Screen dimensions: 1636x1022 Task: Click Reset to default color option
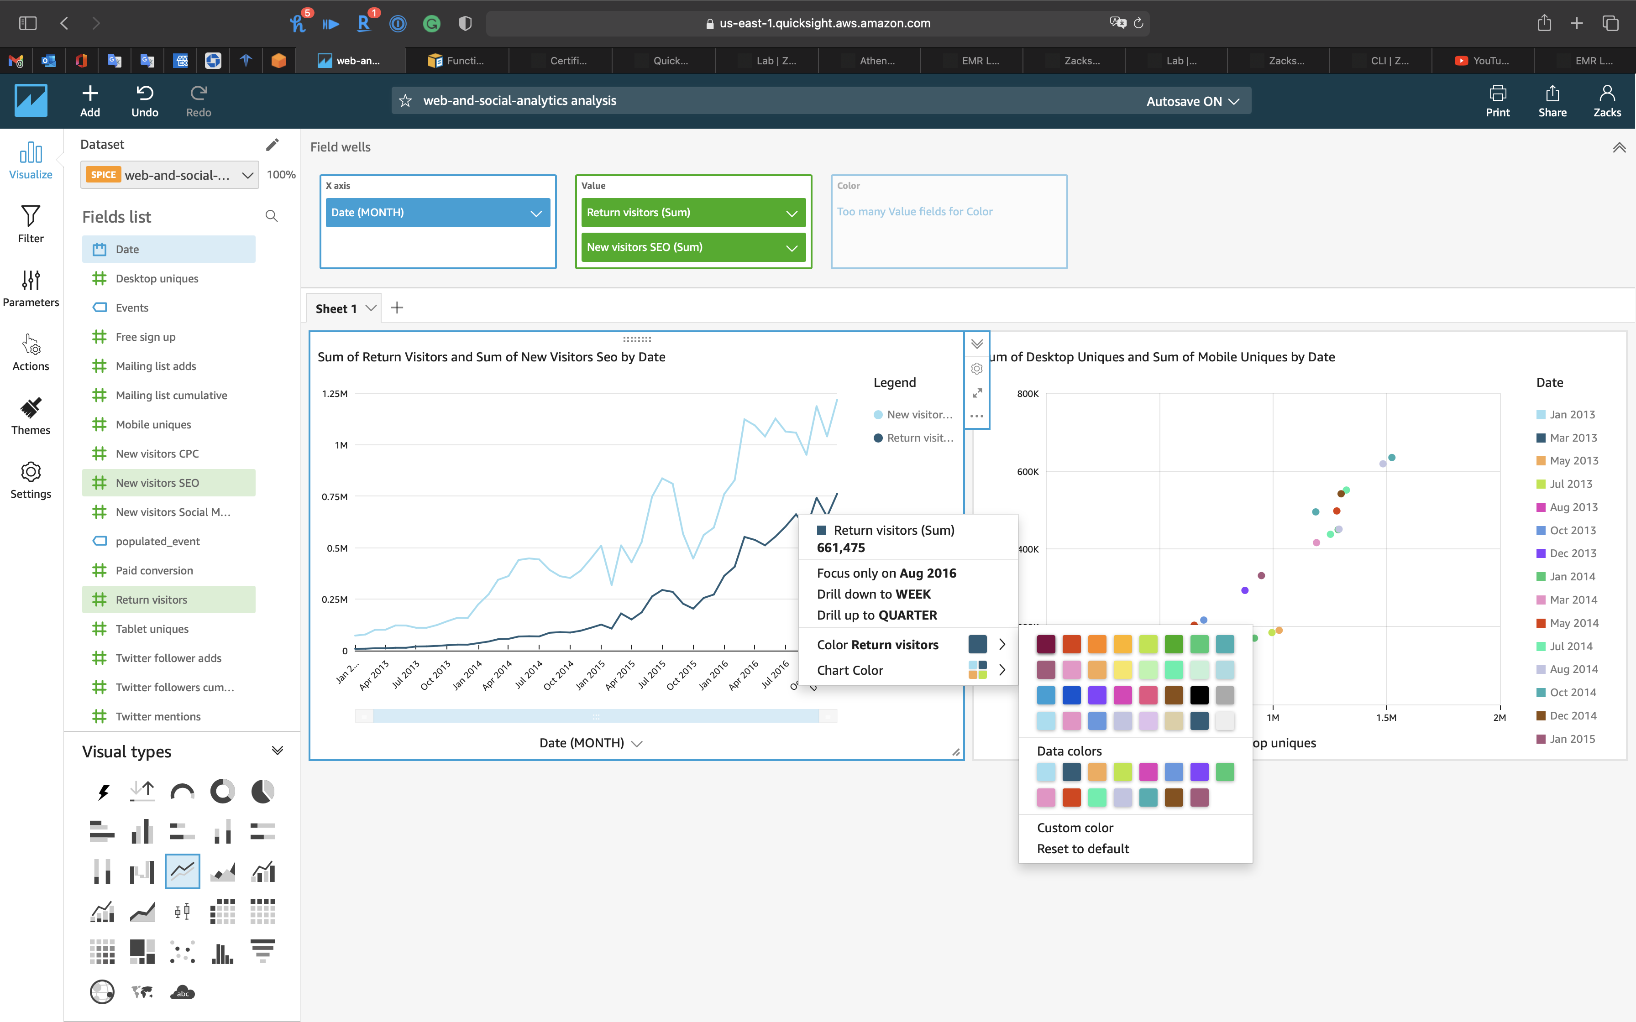(1082, 848)
